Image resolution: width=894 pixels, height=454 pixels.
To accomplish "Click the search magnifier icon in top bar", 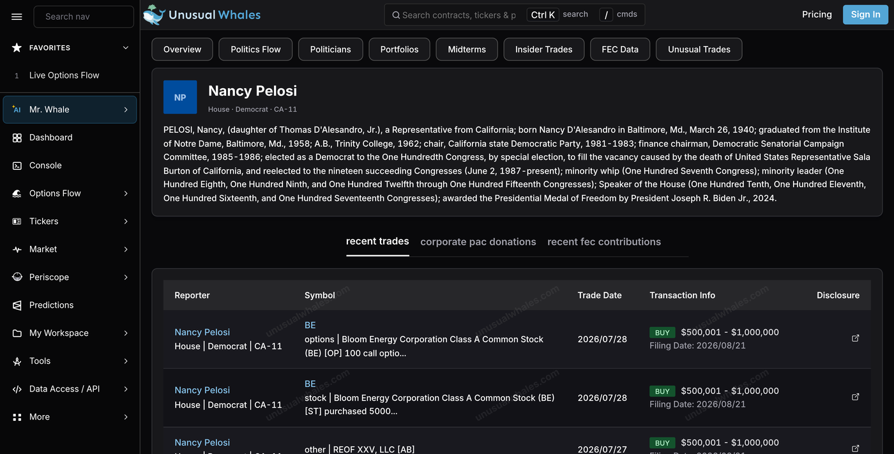I will tap(396, 15).
